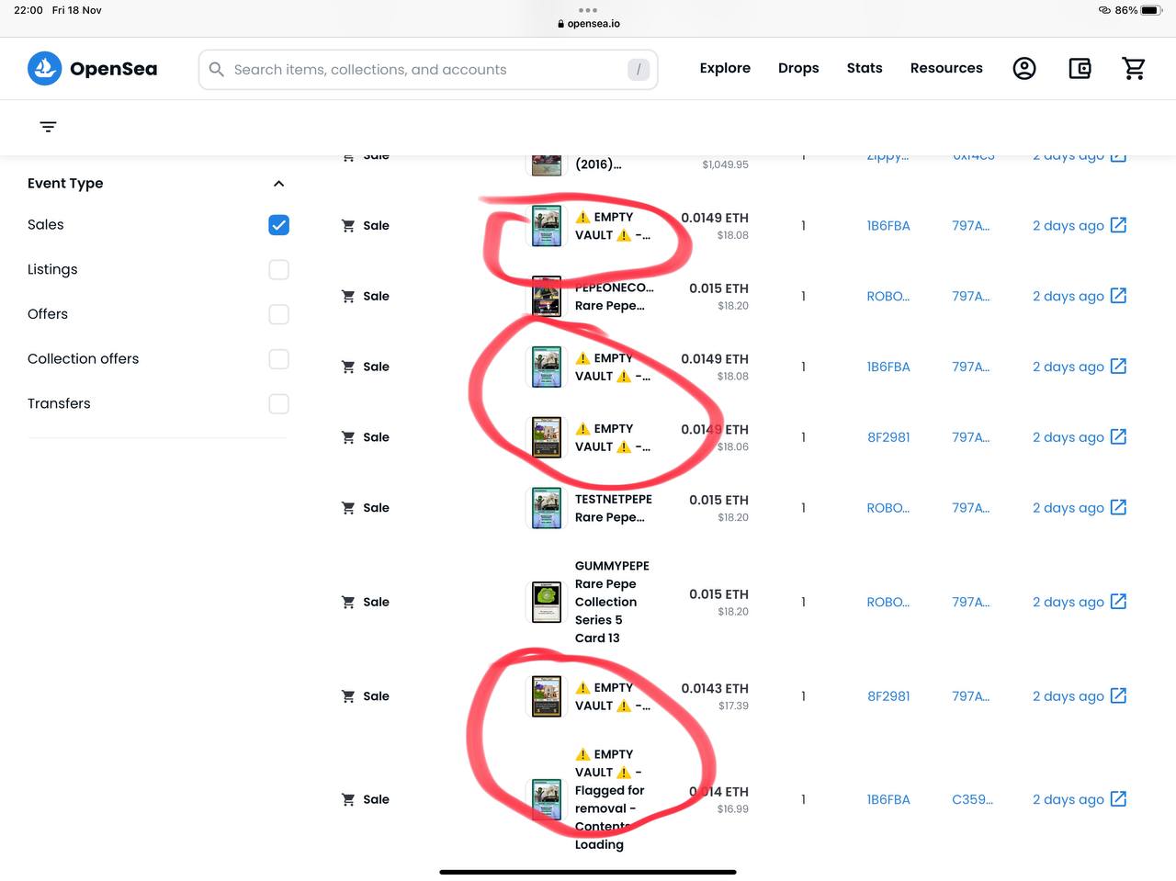Open thumbnail of $17.39 EMPTY VAULT item
Viewport: 1176px width, 881px height.
tap(547, 695)
